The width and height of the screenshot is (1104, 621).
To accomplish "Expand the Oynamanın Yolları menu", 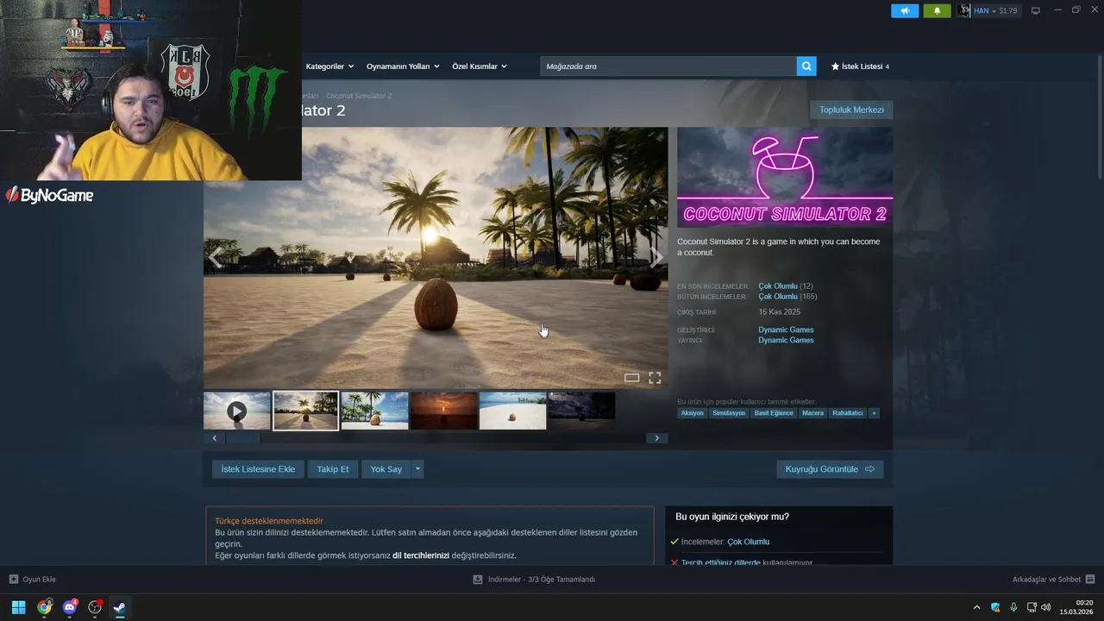I will (x=403, y=66).
